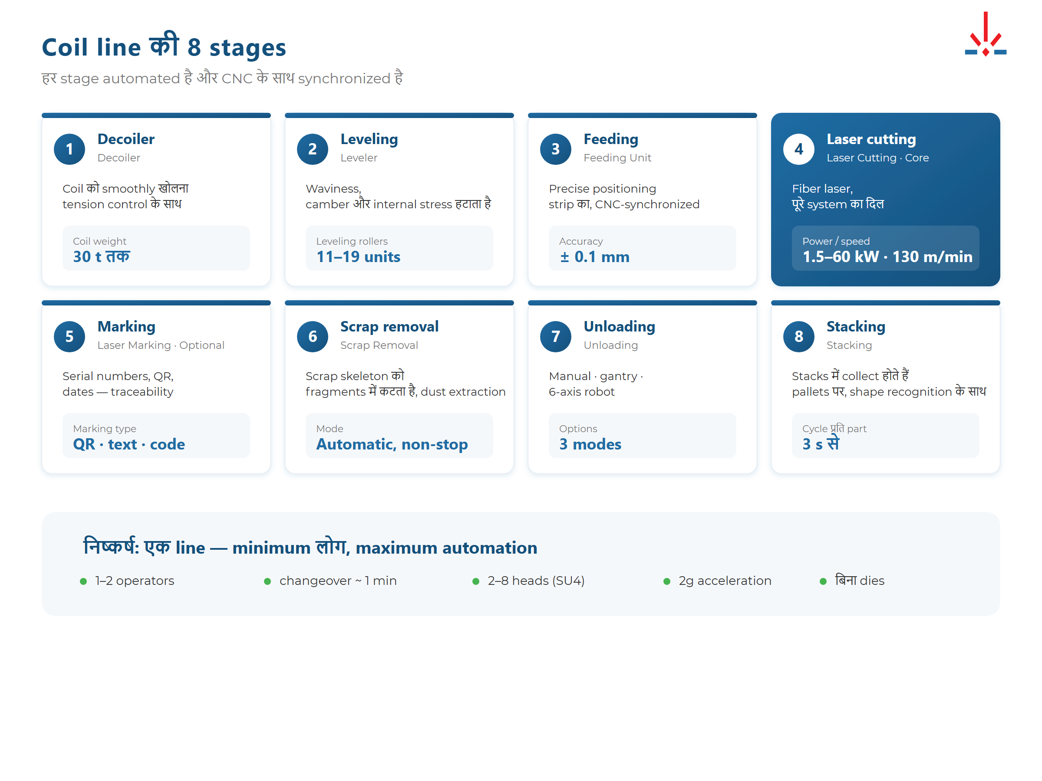The image size is (1042, 781).
Task: Select the Marking card title
Action: pyautogui.click(x=126, y=327)
